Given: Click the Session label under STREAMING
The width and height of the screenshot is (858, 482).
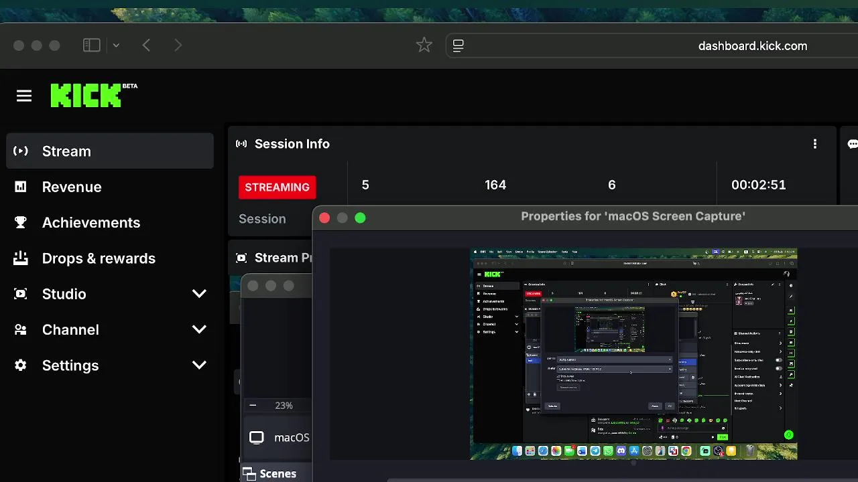Looking at the screenshot, I should coord(262,219).
